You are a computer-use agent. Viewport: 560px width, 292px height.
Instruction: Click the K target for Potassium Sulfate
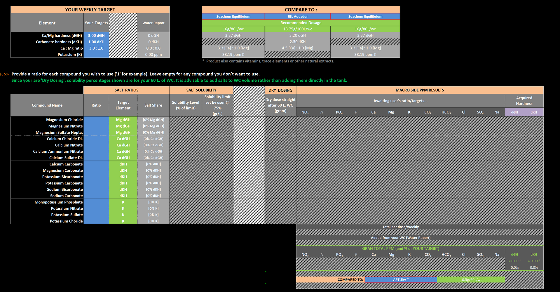123,215
